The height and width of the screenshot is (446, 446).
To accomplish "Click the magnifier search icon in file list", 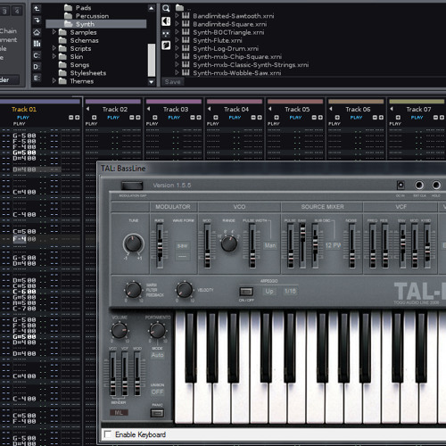I will click(166, 9).
